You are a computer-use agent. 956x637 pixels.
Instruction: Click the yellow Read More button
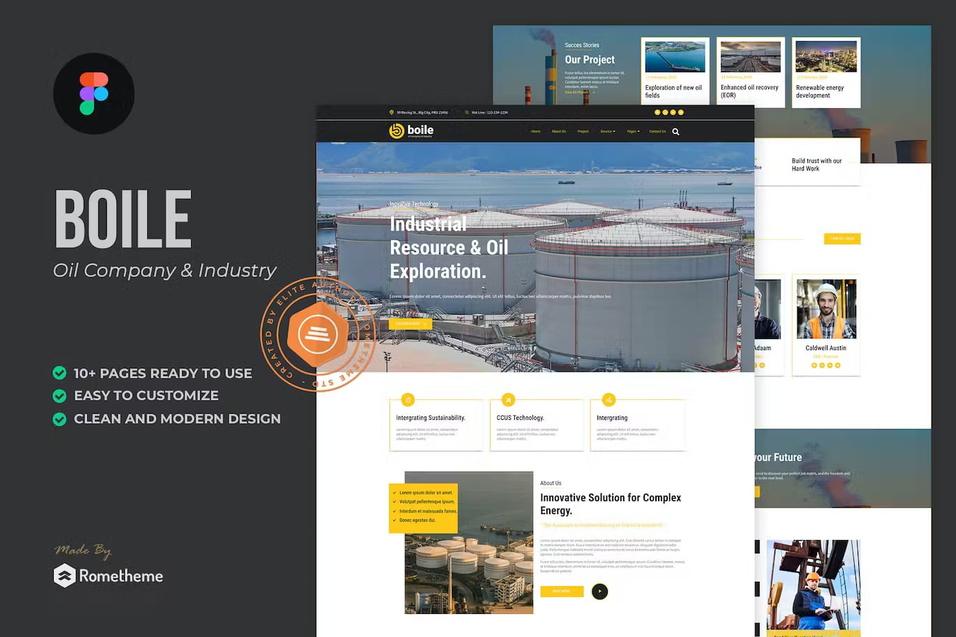pyautogui.click(x=562, y=591)
